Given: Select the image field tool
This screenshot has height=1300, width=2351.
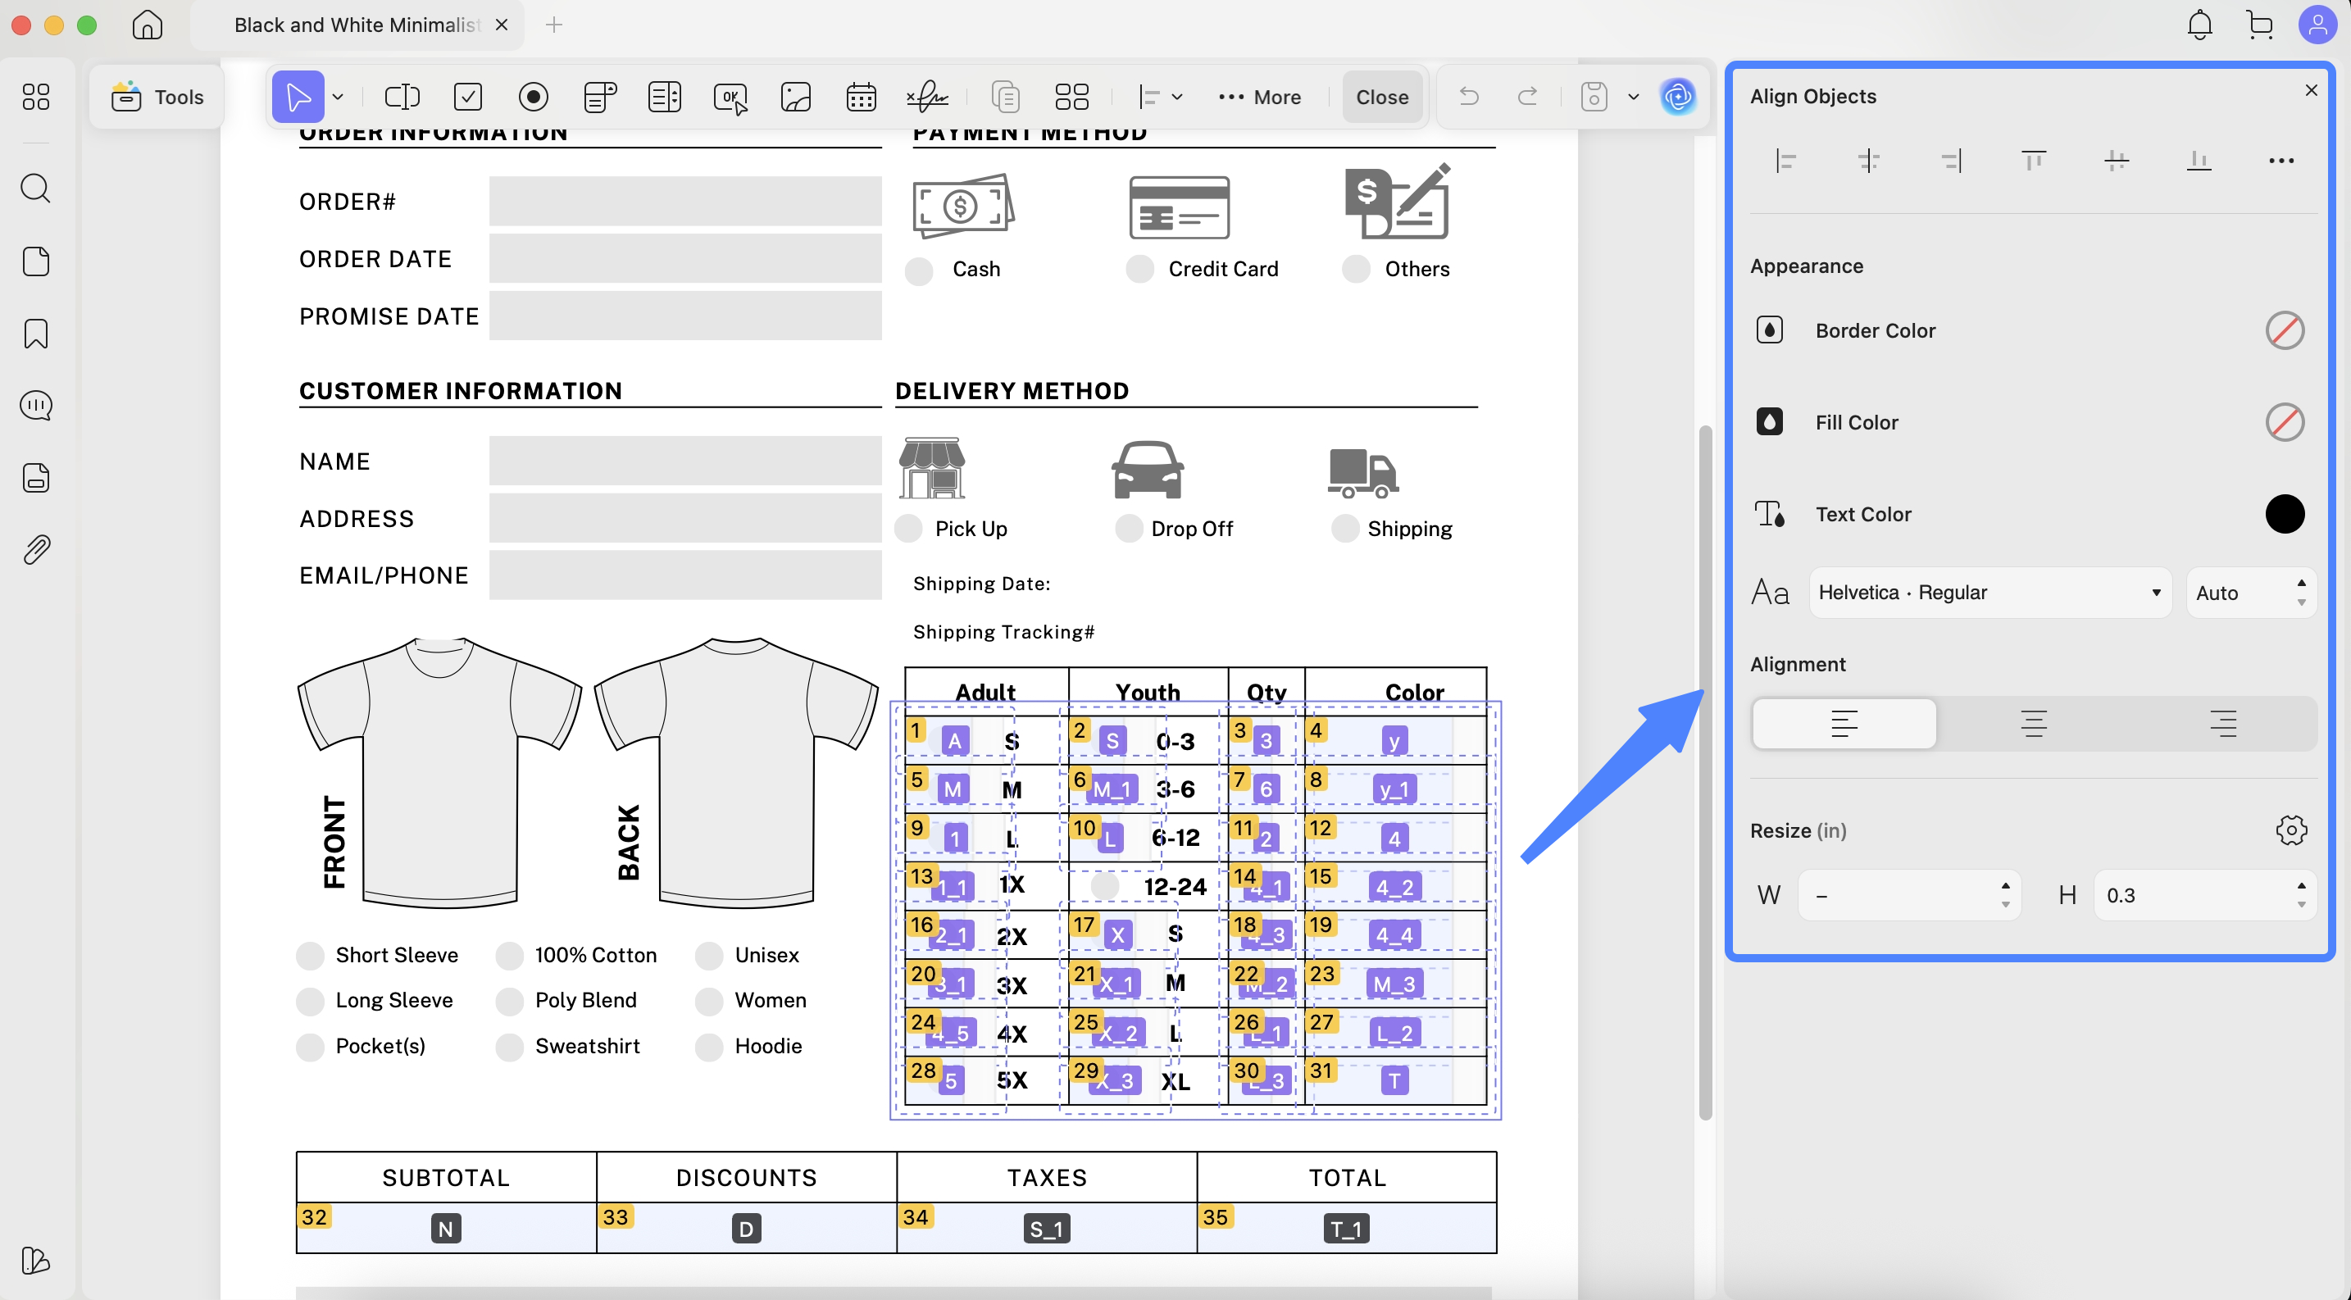Looking at the screenshot, I should click(x=795, y=97).
